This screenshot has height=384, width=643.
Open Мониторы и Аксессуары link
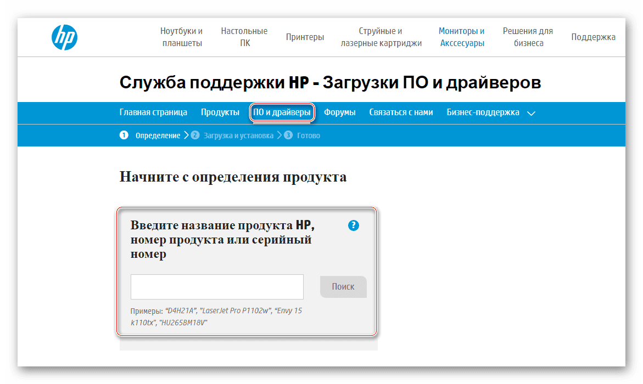[x=462, y=37]
